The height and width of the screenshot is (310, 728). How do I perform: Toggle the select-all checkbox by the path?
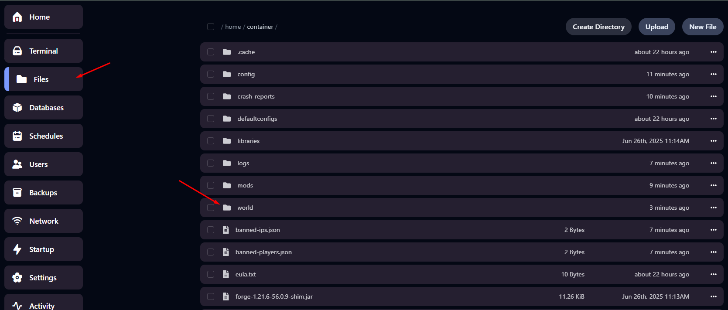[211, 27]
